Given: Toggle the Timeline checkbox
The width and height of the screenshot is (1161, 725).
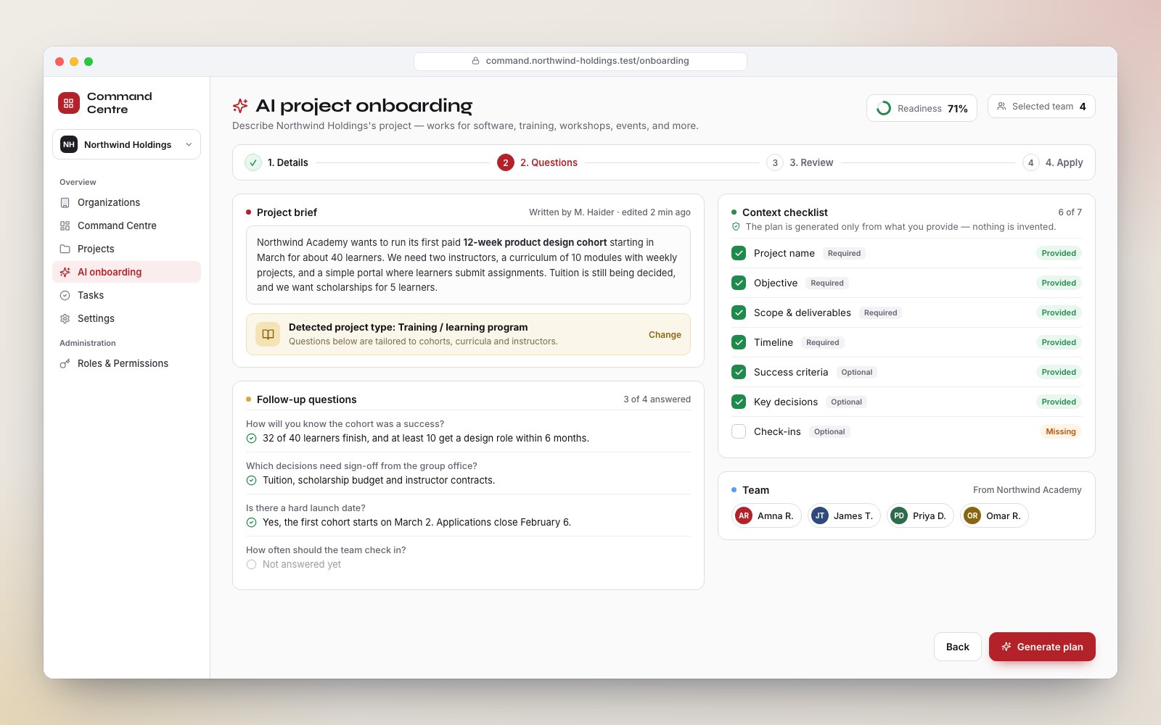Looking at the screenshot, I should pos(739,342).
